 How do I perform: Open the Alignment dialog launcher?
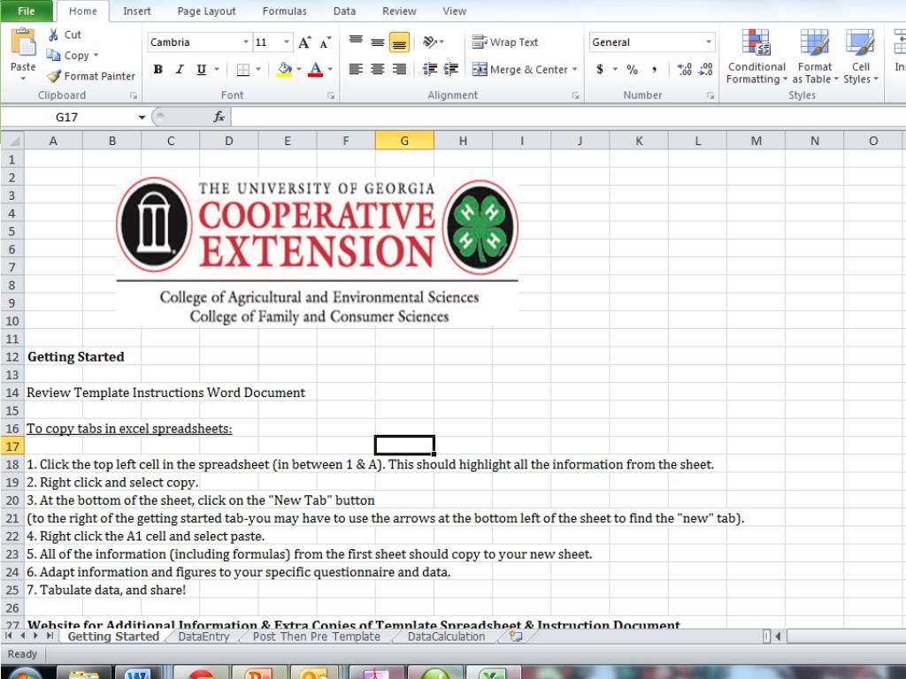click(x=575, y=95)
